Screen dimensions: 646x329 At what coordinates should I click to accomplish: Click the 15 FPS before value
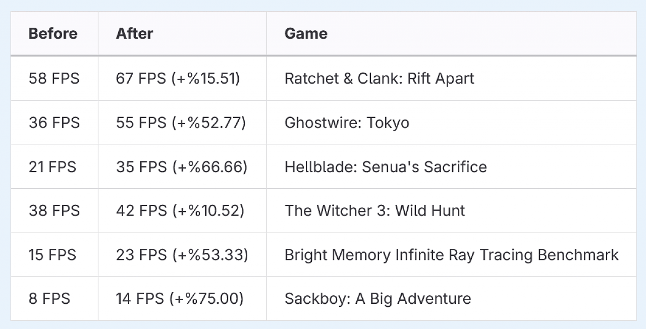click(52, 255)
